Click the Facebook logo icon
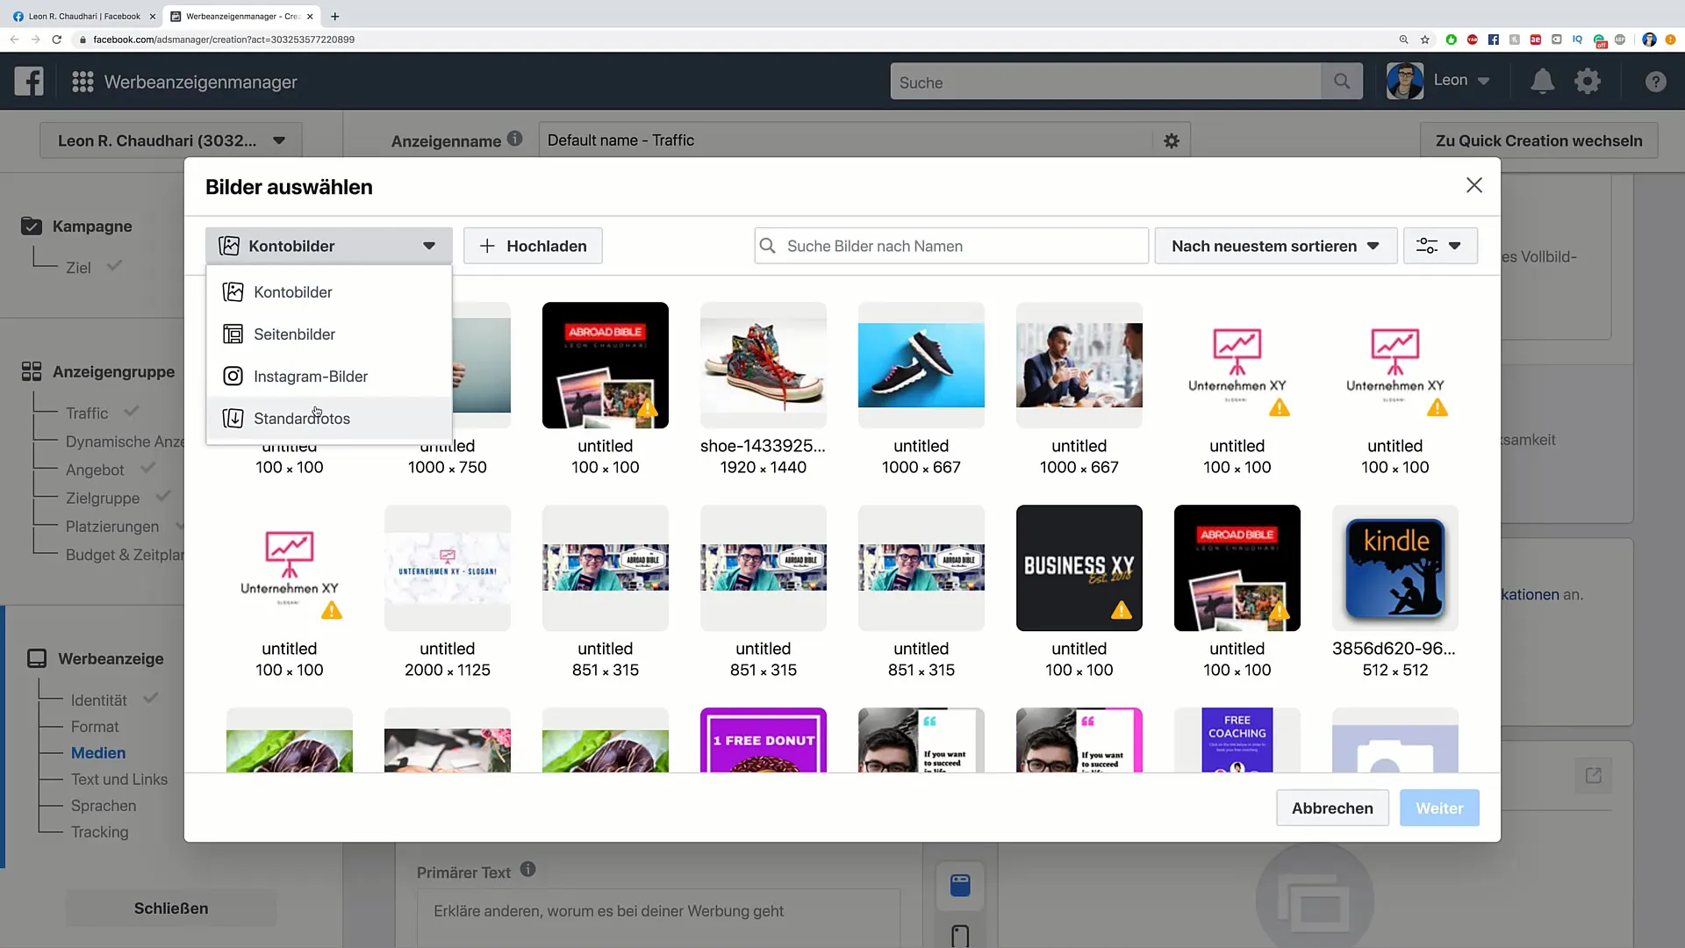 click(29, 82)
